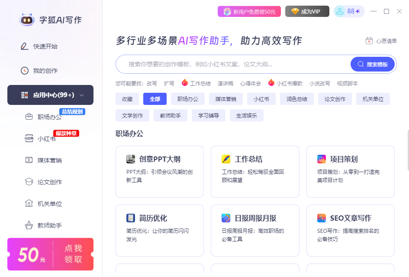Open 机关单位 in the sidebar
The width and height of the screenshot is (409, 277).
pos(50,203)
